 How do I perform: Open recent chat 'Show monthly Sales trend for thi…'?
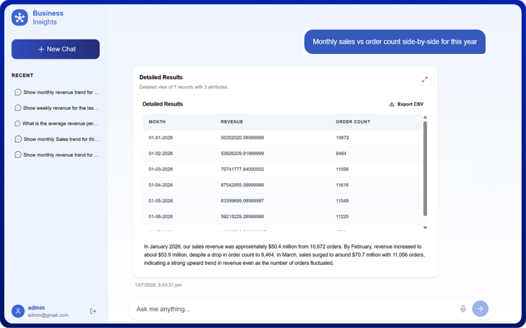click(x=57, y=139)
